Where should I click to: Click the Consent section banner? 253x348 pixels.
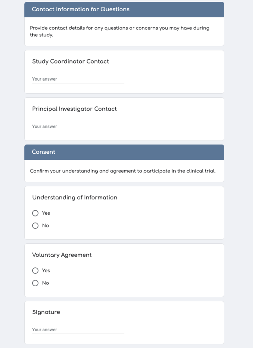pos(44,152)
